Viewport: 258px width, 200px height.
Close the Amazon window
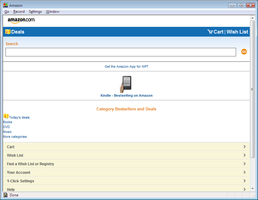coord(250,5)
